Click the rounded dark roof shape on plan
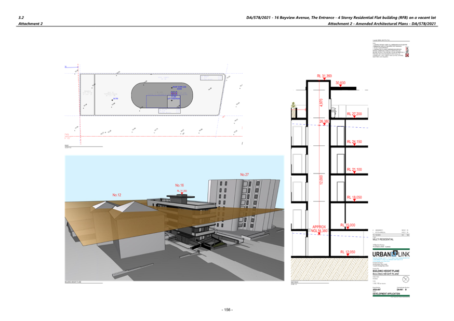 (x=145, y=96)
